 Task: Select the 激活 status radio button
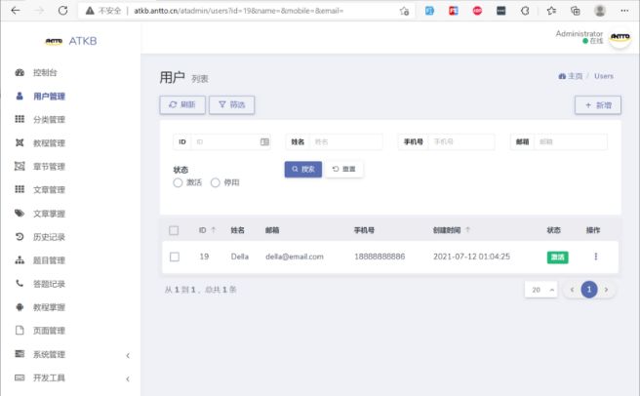point(178,182)
